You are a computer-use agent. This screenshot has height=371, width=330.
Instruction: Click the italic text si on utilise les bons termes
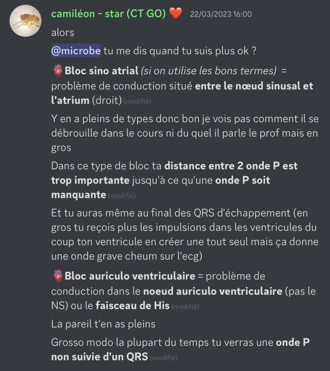click(x=209, y=71)
